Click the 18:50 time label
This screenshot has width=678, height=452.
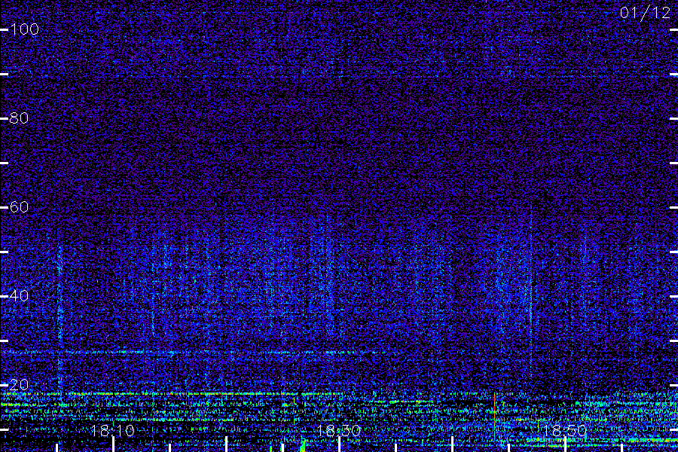click(565, 431)
